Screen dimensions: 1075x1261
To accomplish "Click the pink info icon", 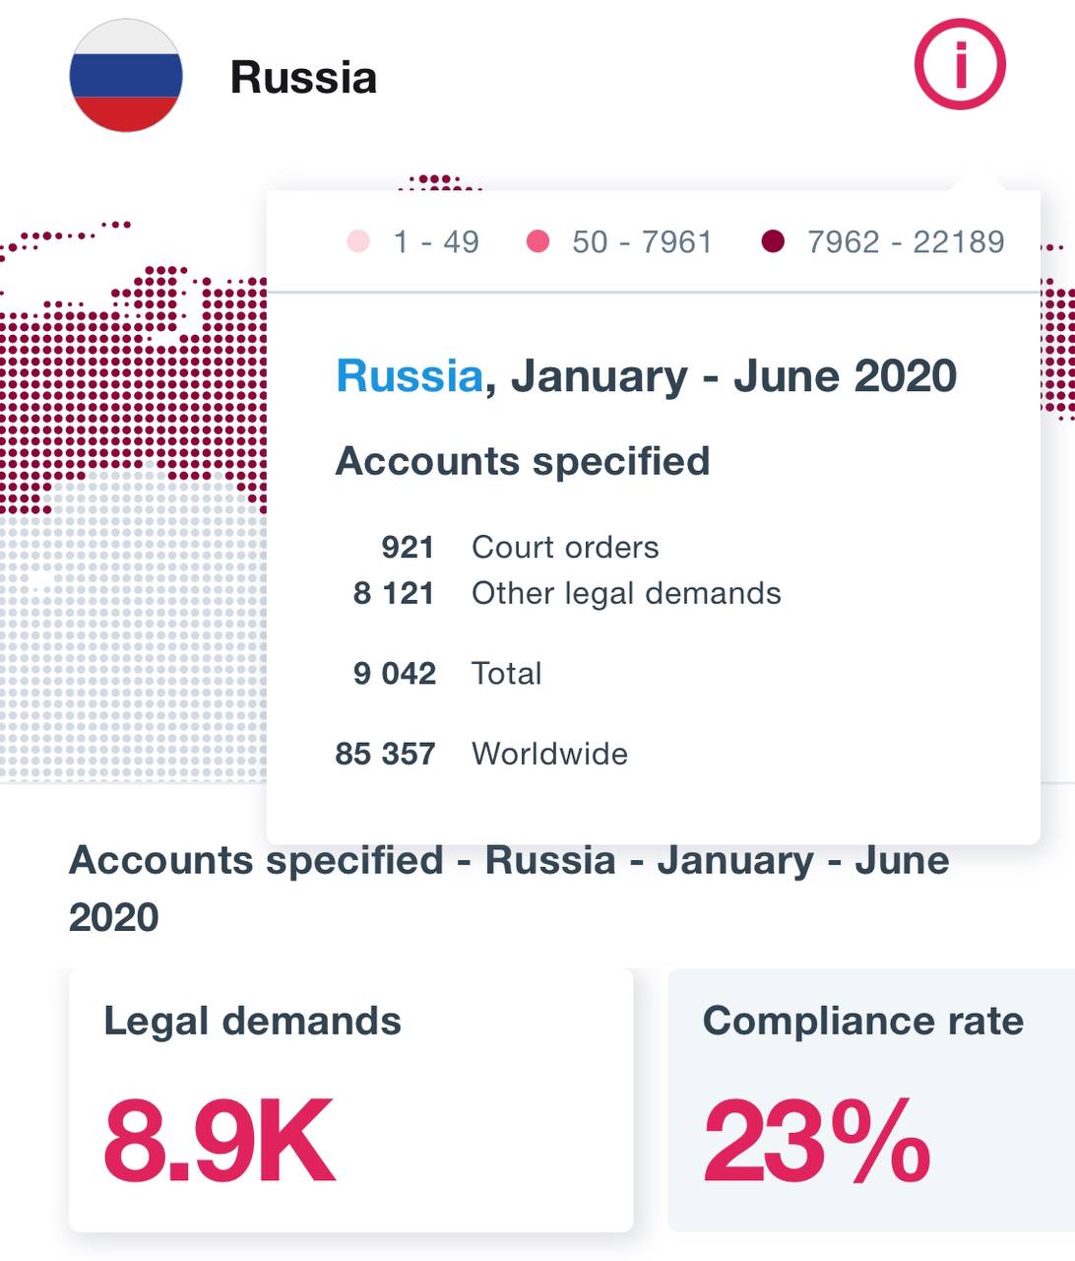I will [960, 65].
